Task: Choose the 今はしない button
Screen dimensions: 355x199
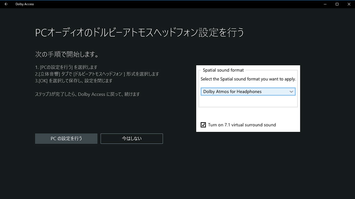Action: [131, 139]
